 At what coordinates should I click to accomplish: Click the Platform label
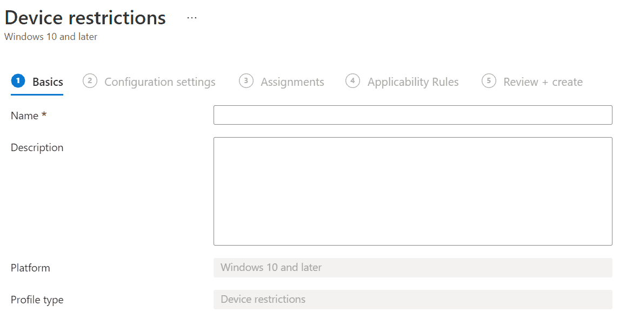[x=30, y=267]
